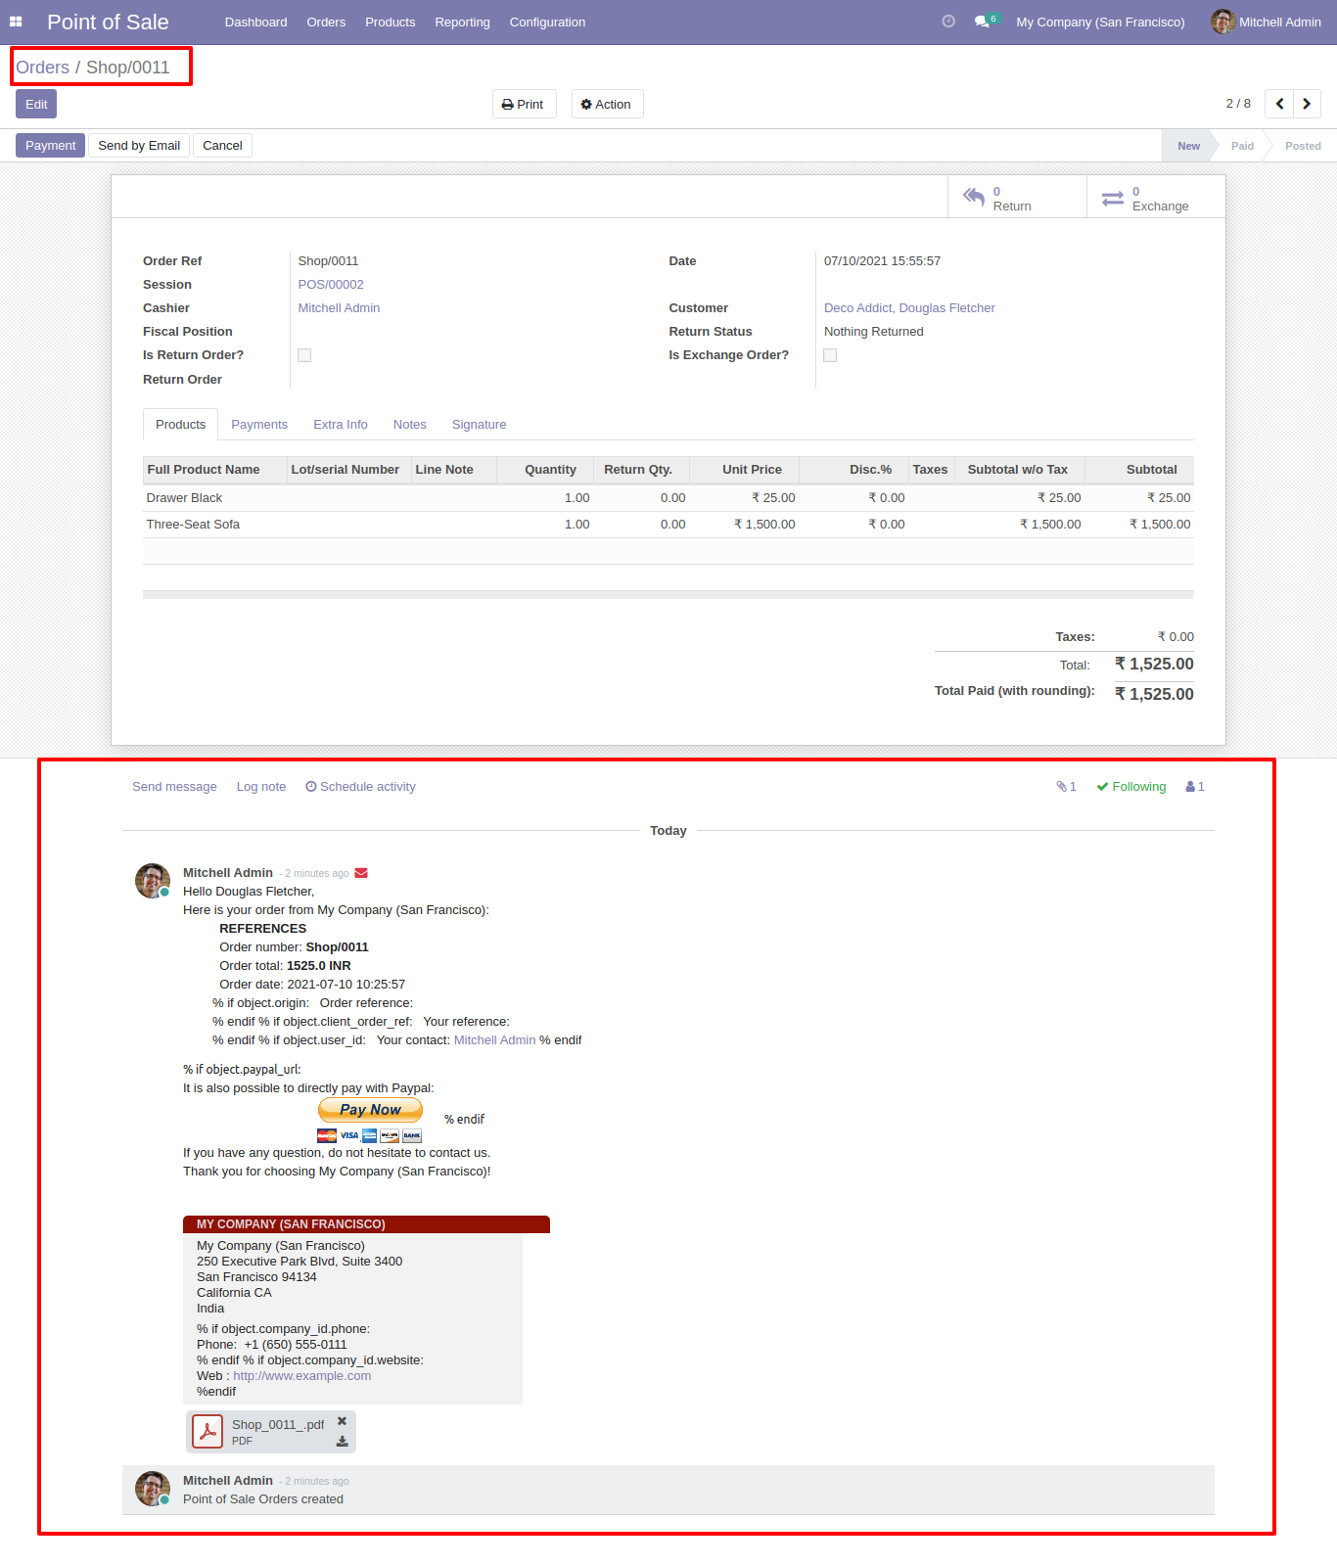Open the Action dropdown
This screenshot has width=1337, height=1565.
607,105
